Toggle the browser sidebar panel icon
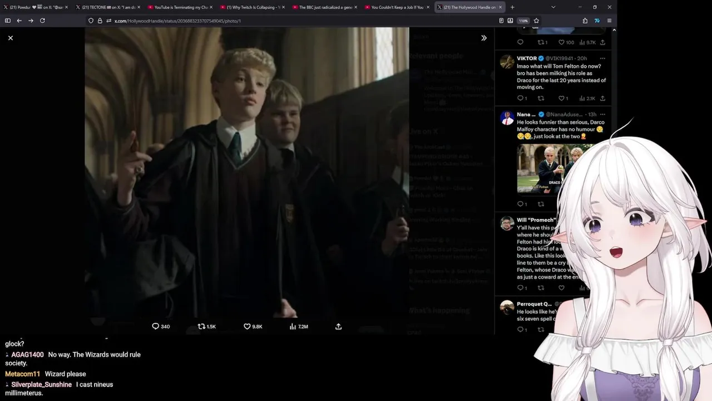712x401 pixels. [7, 21]
